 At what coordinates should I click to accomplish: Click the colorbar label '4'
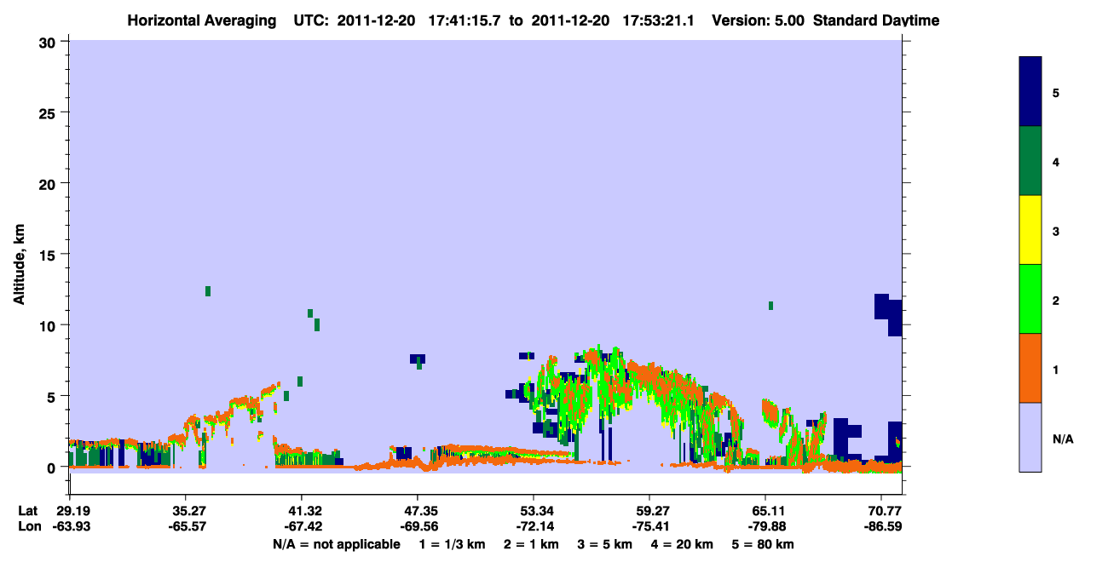tap(1056, 162)
